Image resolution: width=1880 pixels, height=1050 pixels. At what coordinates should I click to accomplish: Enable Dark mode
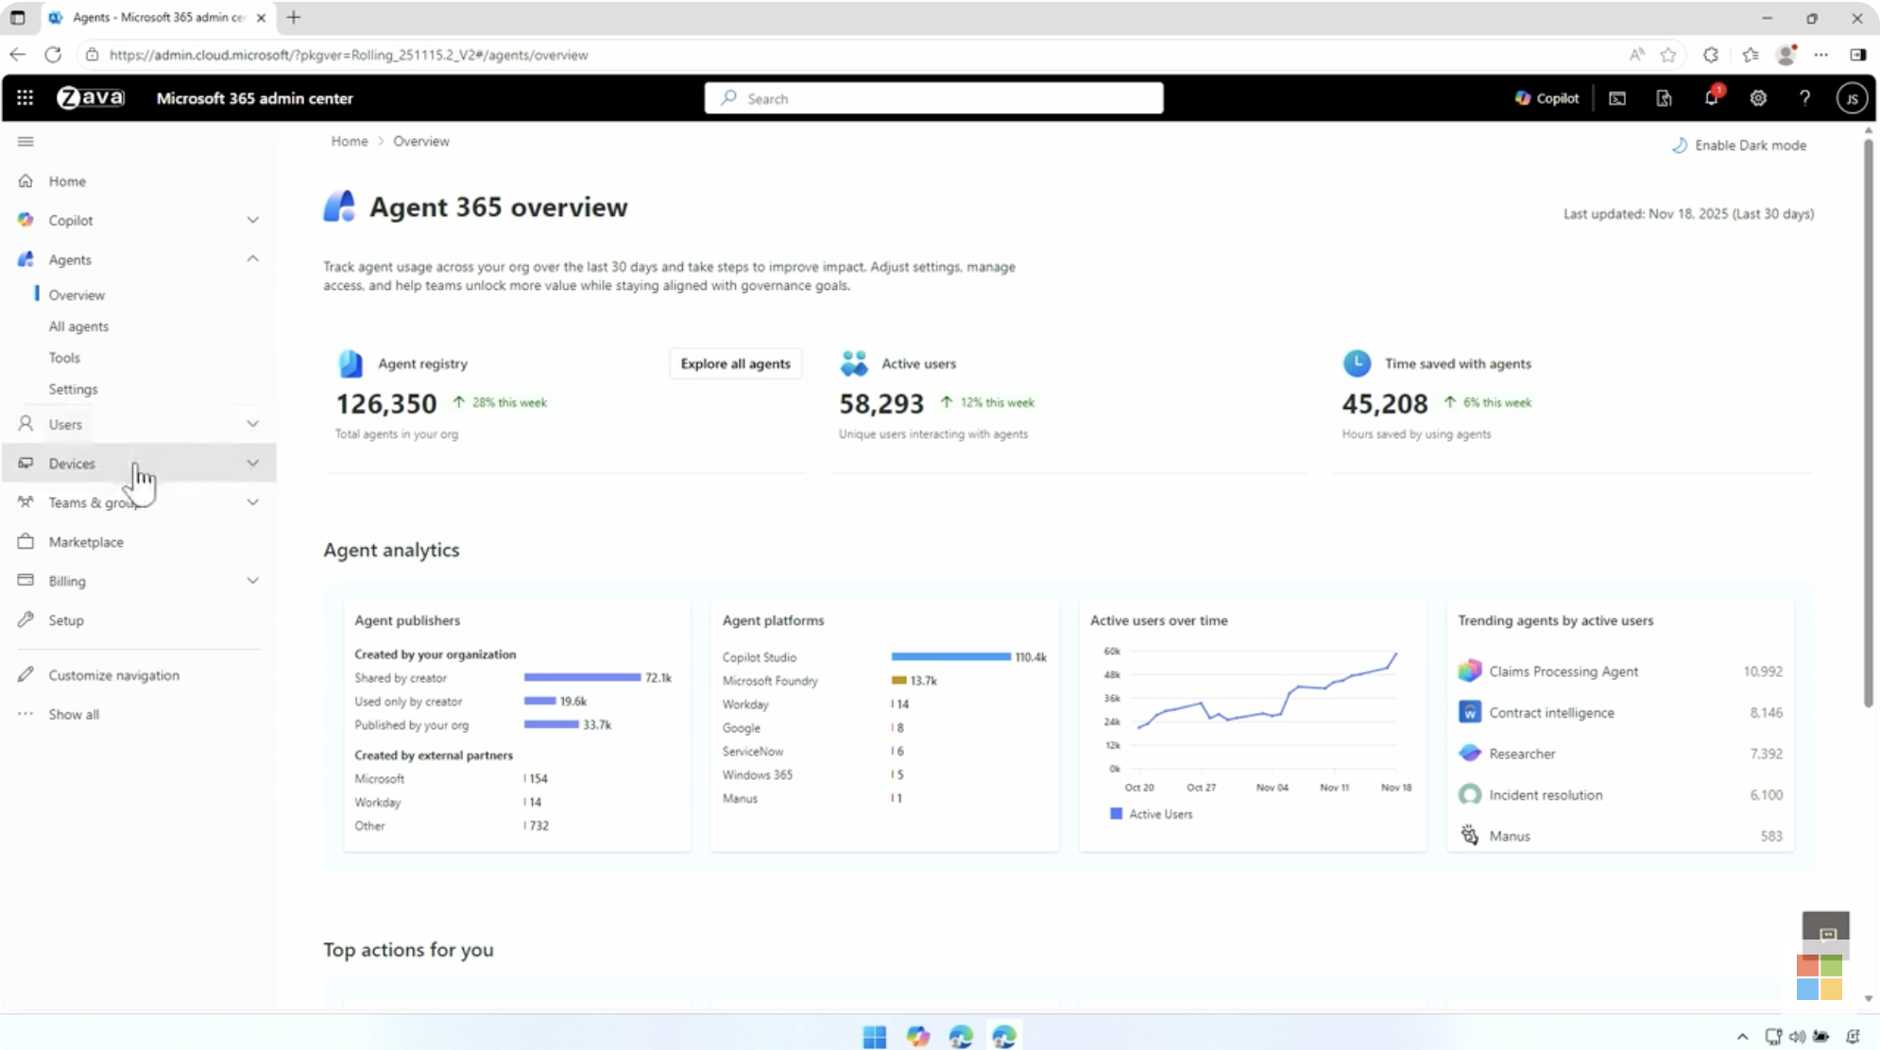(x=1739, y=144)
